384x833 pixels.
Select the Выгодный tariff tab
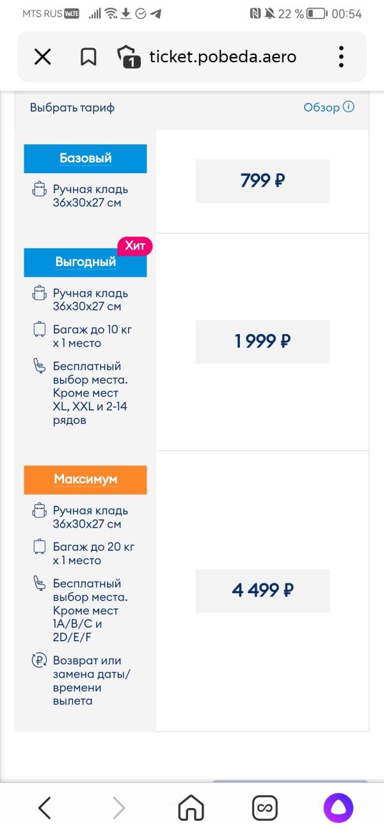pos(86,262)
